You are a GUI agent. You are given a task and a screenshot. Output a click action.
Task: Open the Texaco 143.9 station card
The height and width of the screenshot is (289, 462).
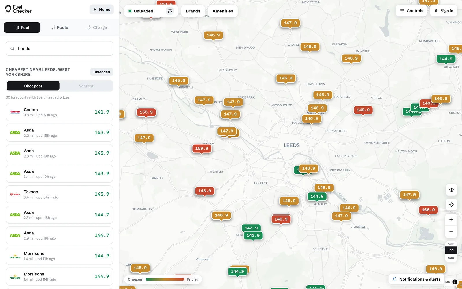59,194
